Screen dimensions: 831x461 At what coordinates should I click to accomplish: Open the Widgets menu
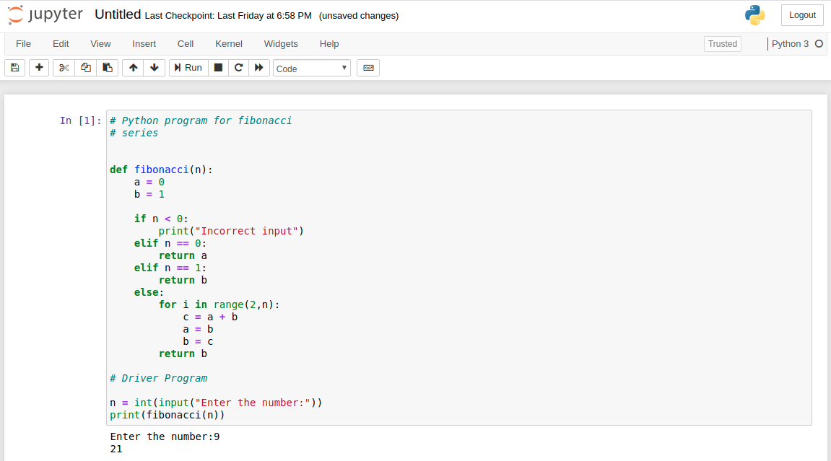[x=281, y=44]
